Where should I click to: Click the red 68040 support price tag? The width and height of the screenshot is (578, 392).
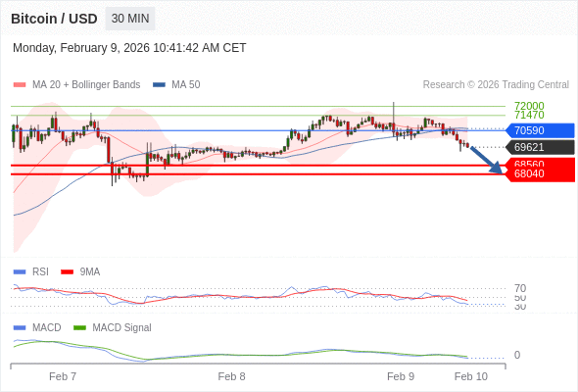coord(540,174)
